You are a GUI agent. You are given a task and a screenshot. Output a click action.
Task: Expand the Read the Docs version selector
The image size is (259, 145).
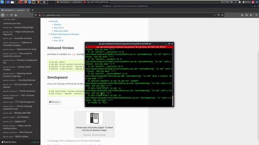click(x=35, y=142)
